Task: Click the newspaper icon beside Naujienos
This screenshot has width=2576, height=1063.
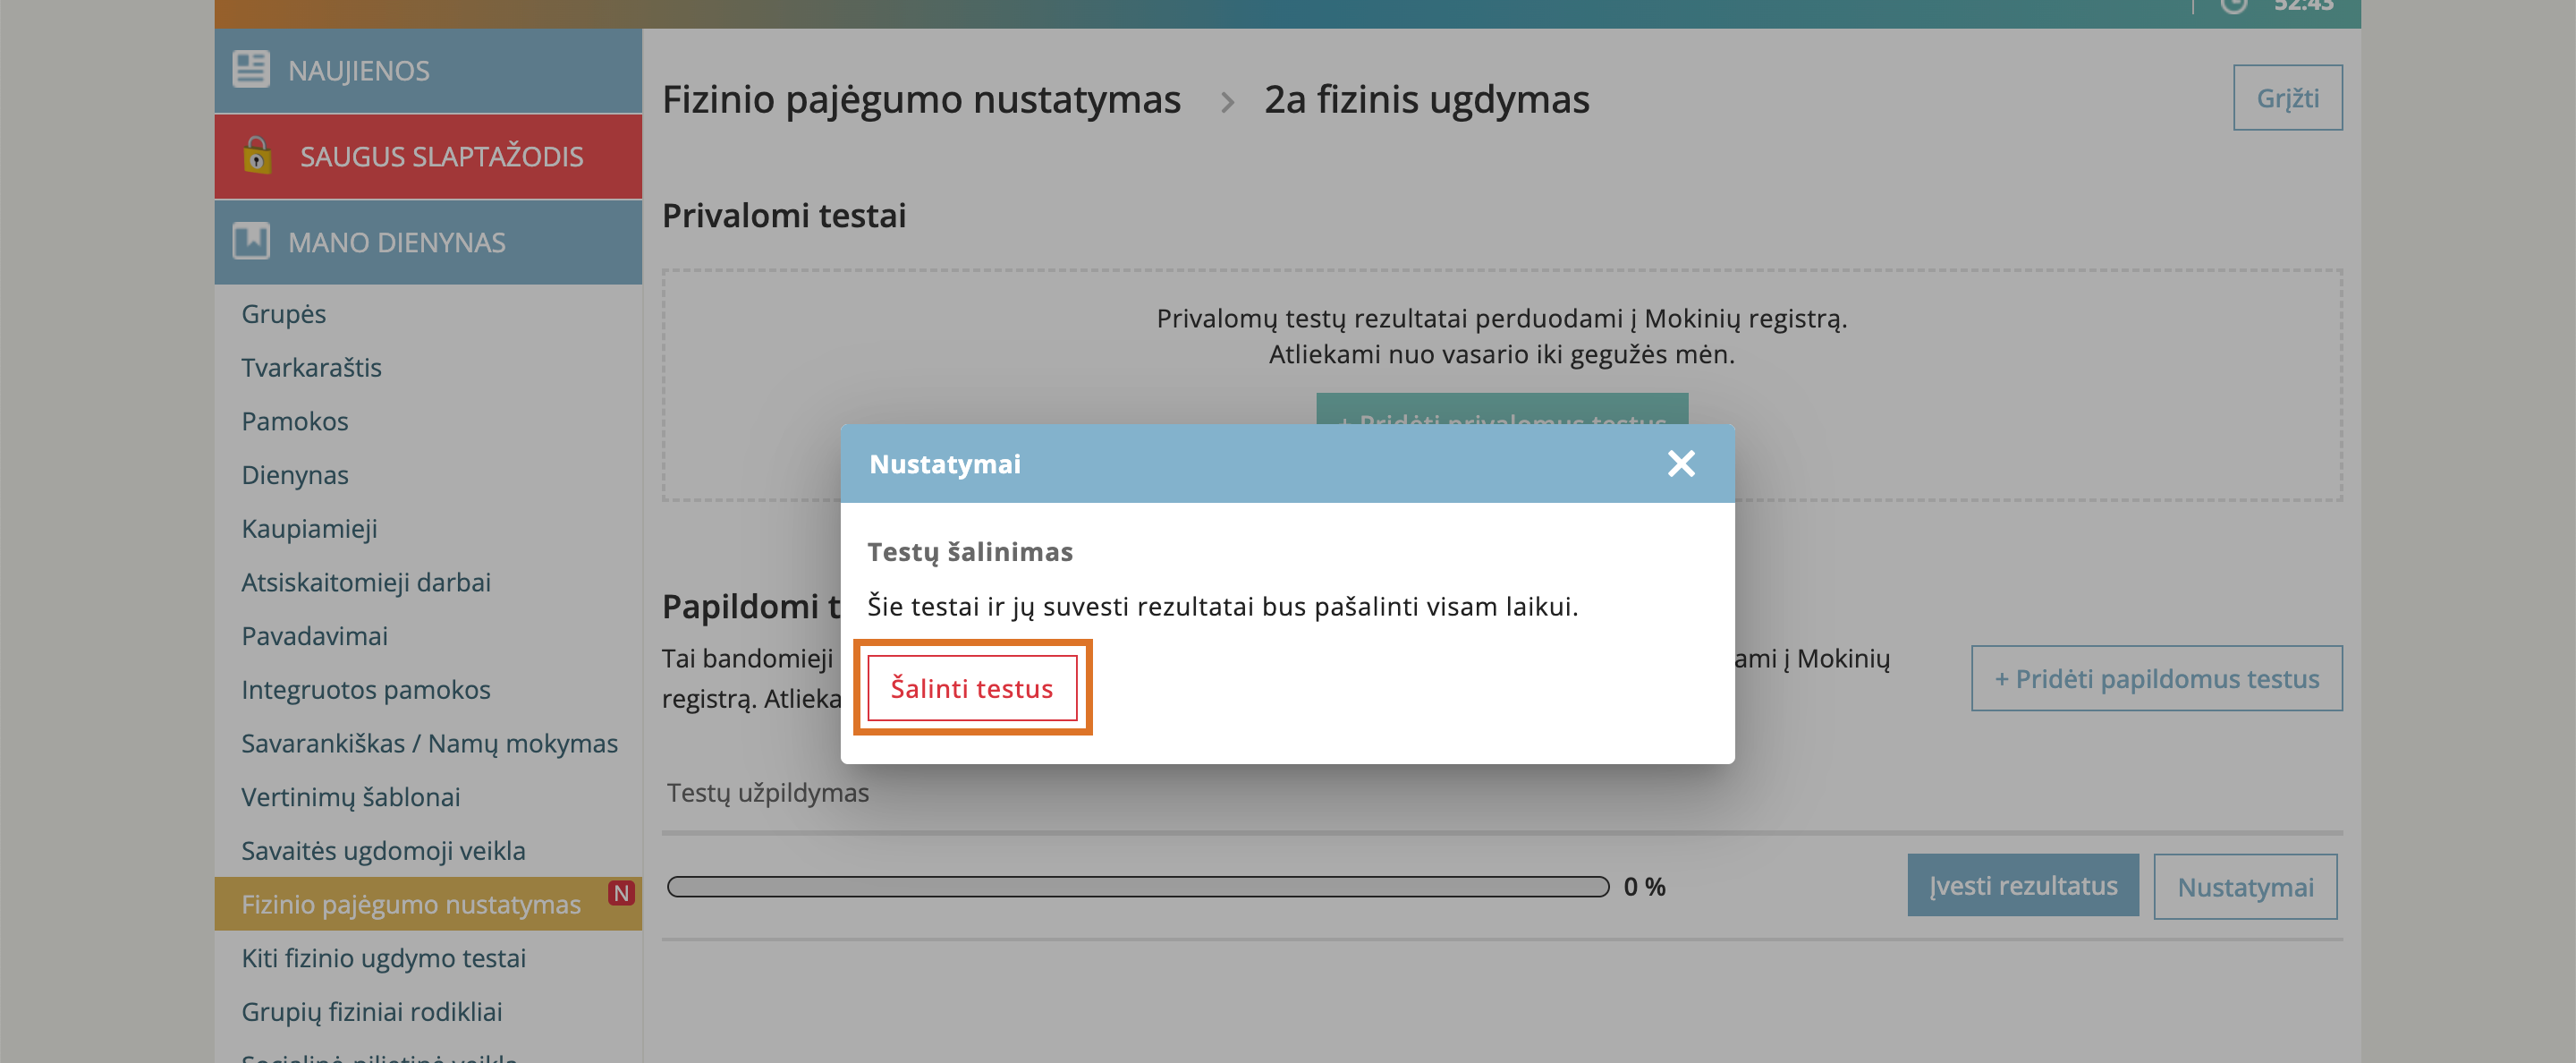Action: (250, 69)
